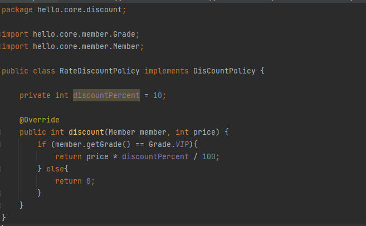
Task: Click the getGrade() method call
Action: point(108,144)
